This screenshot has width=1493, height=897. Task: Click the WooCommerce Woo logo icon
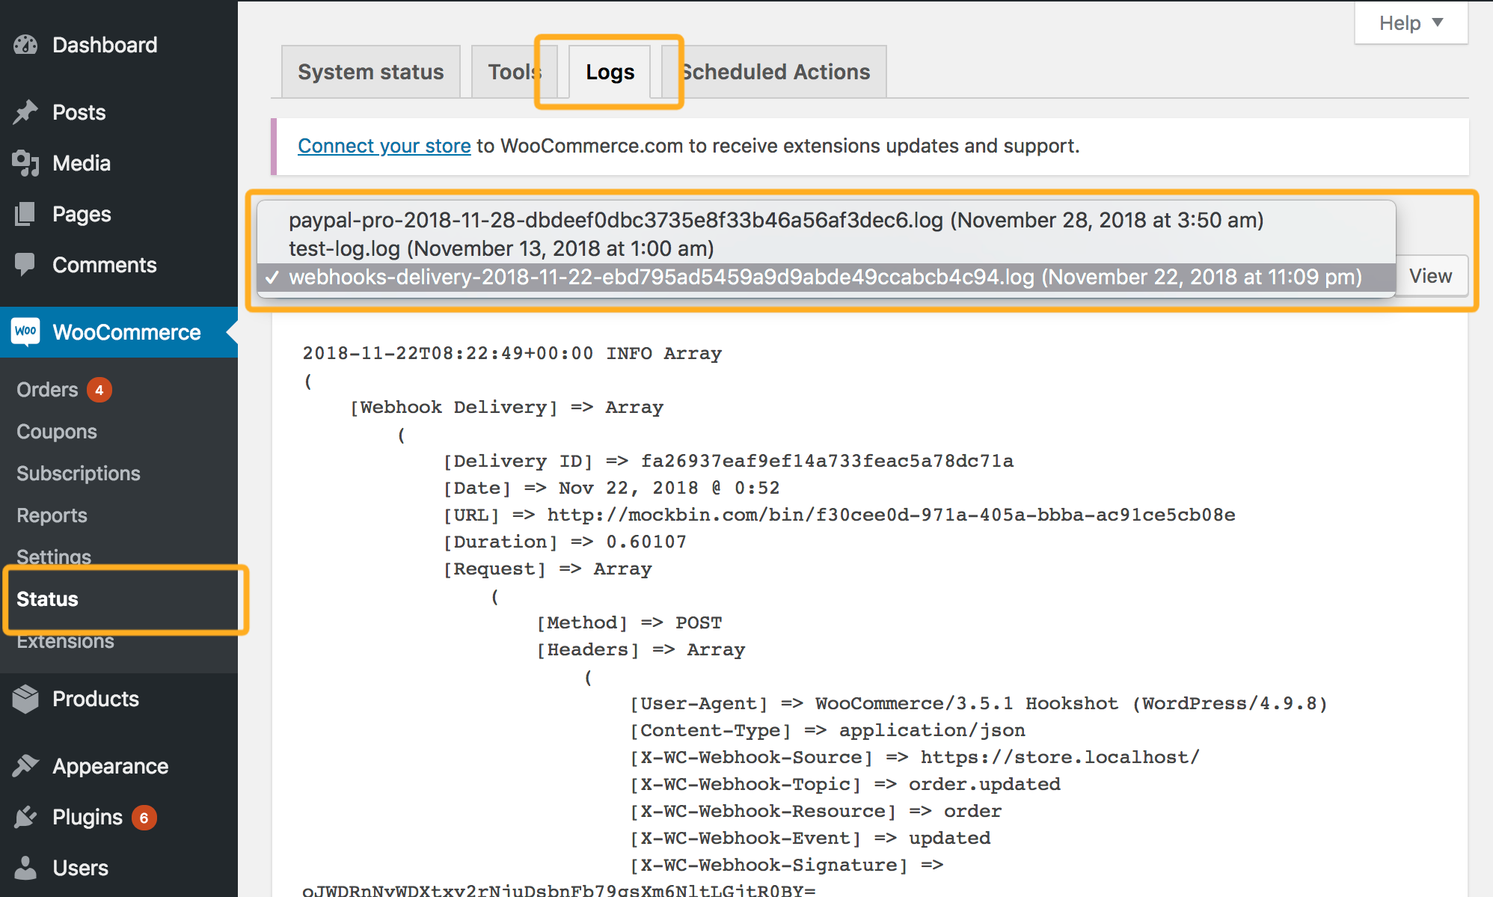click(x=25, y=331)
